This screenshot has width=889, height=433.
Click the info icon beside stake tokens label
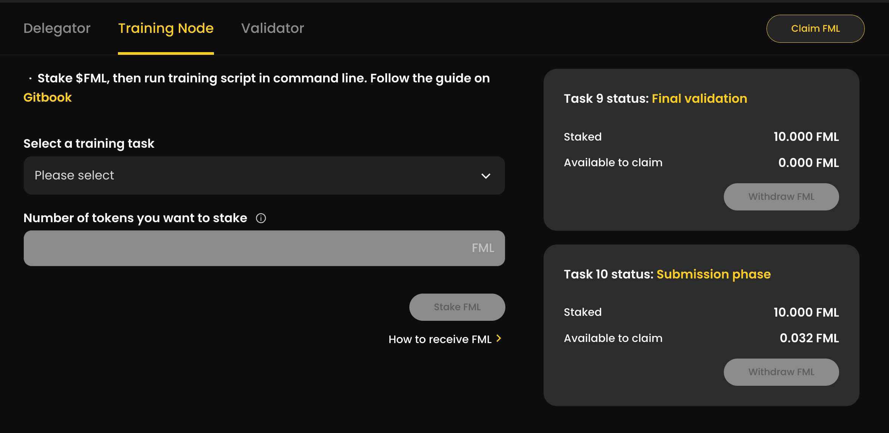(261, 218)
